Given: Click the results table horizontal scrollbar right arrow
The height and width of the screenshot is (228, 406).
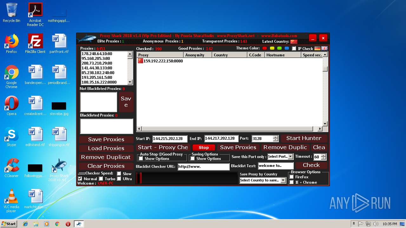Looking at the screenshot, I should (320, 129).
